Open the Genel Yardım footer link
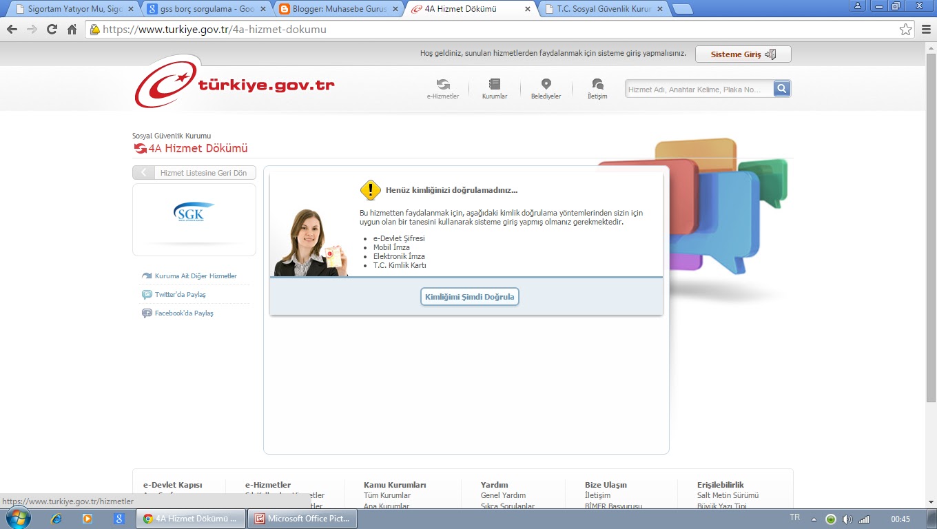Viewport: 937px width, 529px height. tap(503, 495)
